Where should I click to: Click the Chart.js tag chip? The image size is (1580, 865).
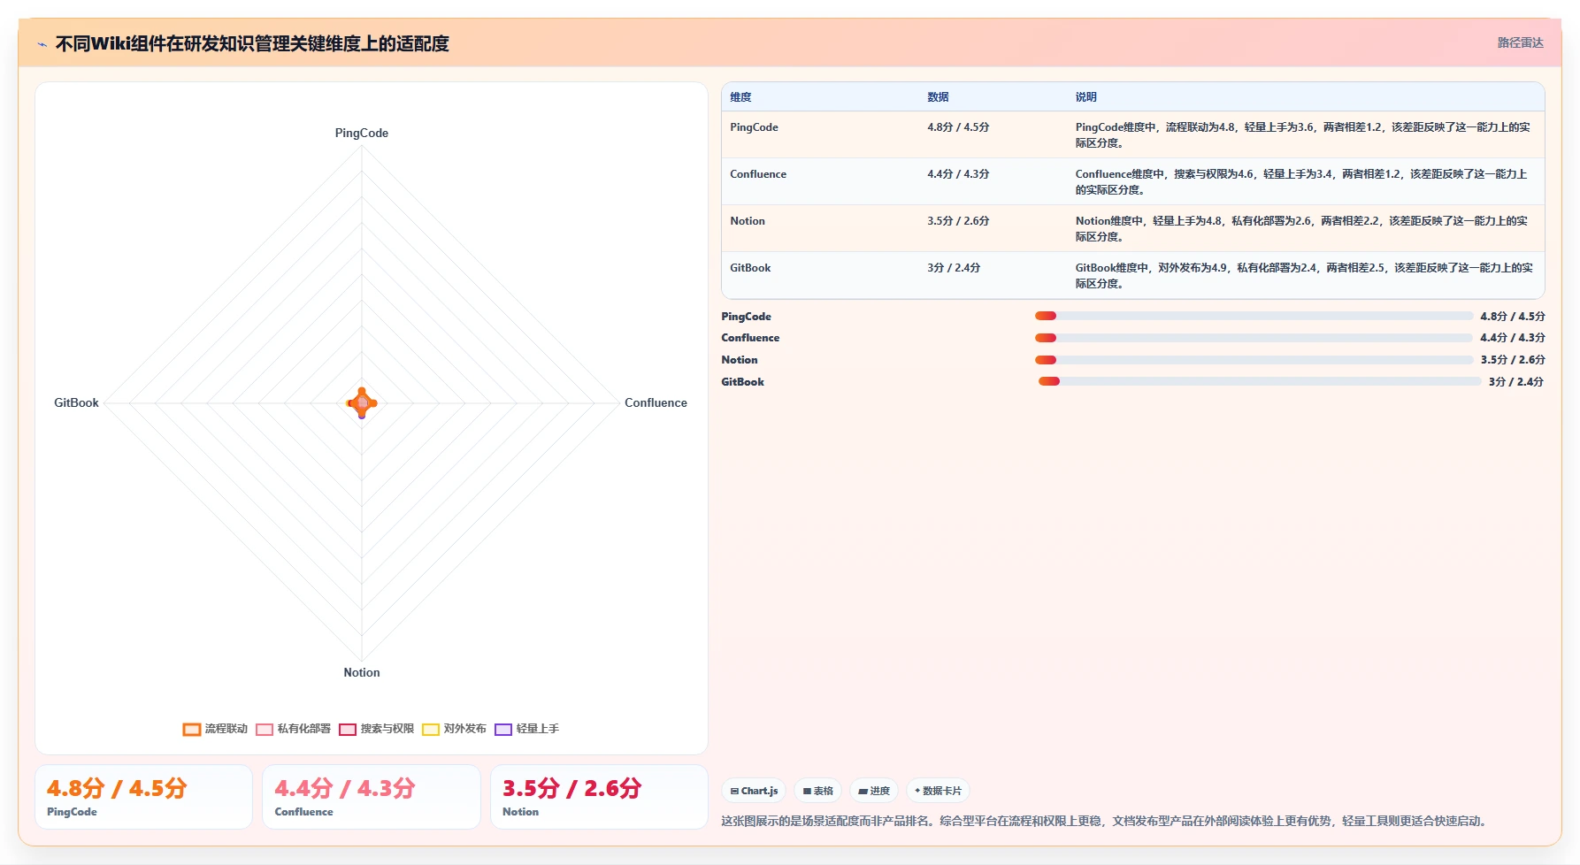pos(754,791)
